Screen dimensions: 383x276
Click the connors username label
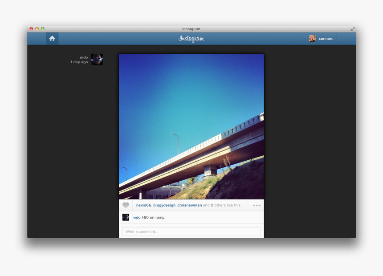pyautogui.click(x=326, y=38)
